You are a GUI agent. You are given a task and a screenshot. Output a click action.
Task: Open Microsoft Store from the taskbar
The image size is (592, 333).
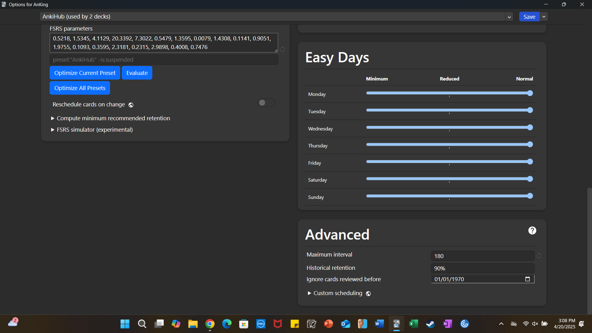pyautogui.click(x=244, y=324)
